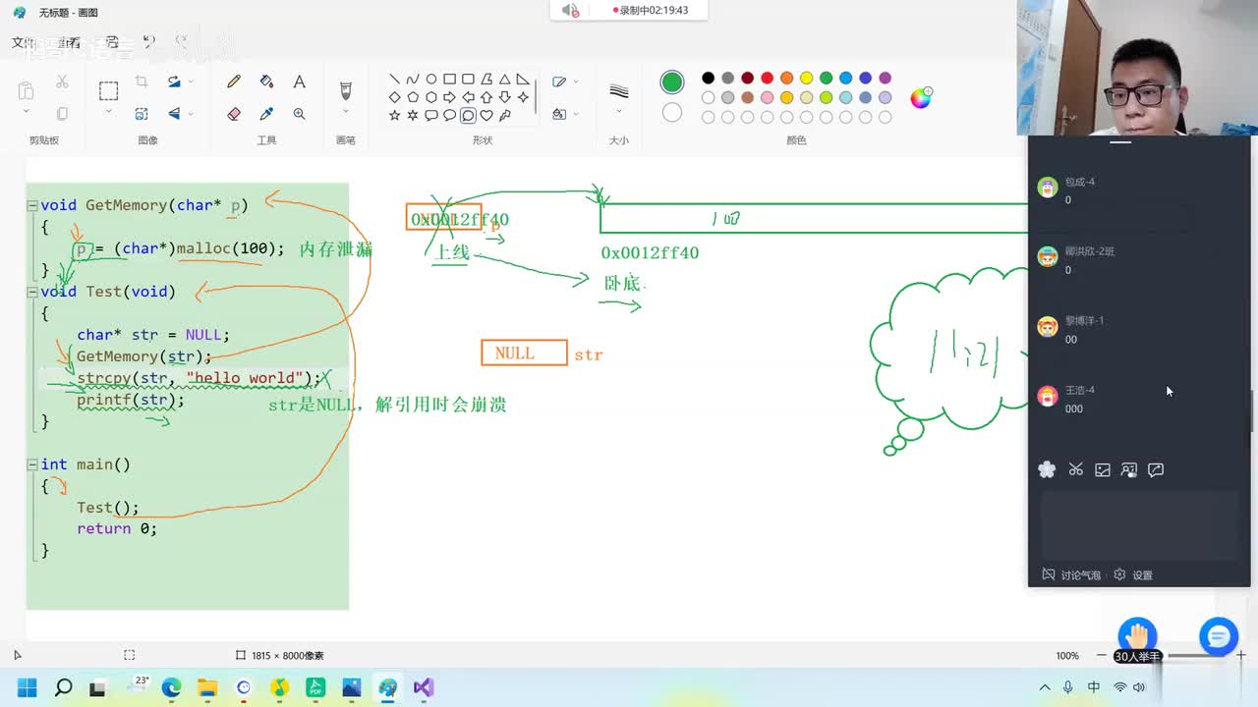Open Microsoft Edge from taskbar

click(x=171, y=687)
